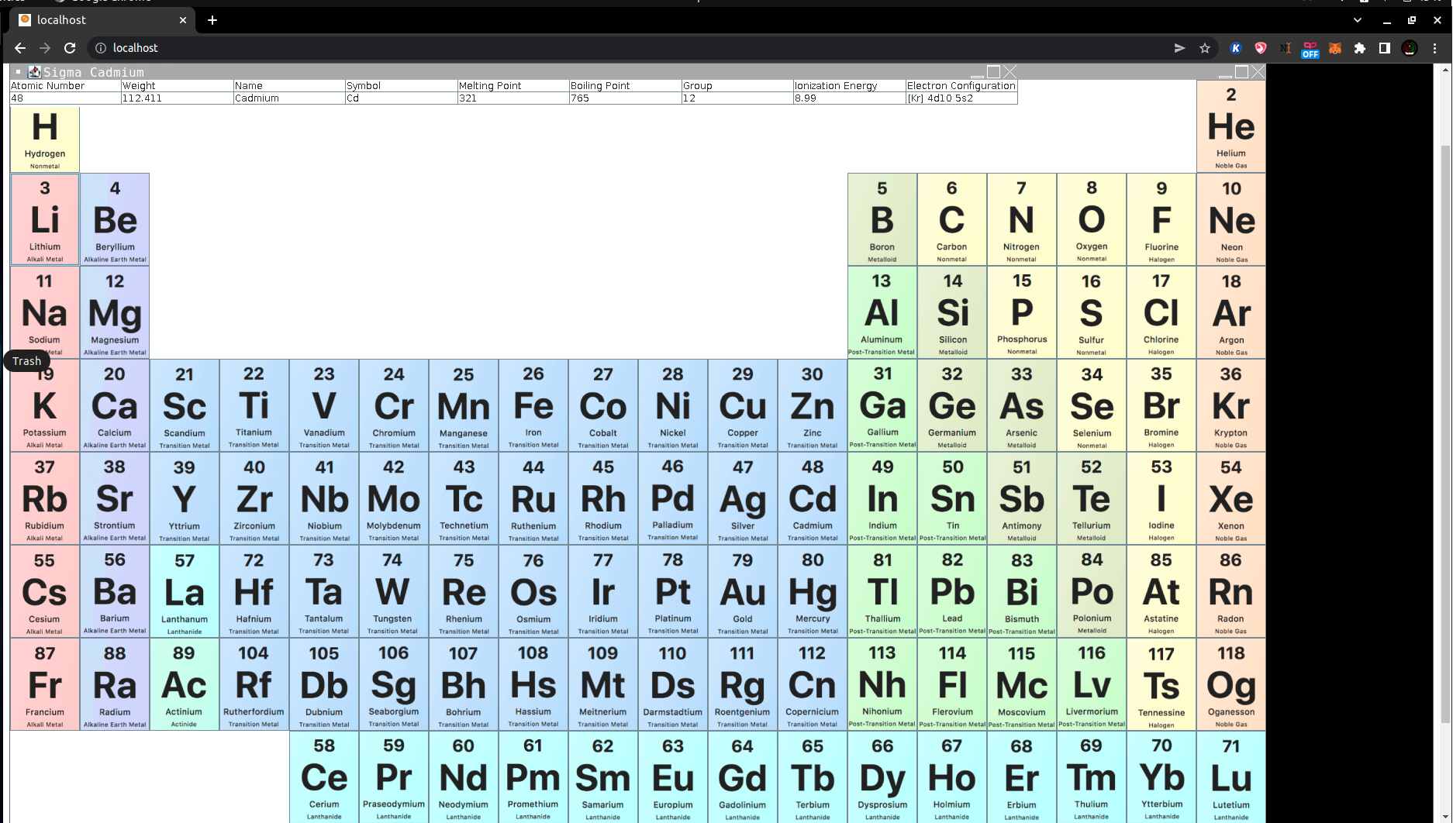Toggle the OFF ad-block extension
This screenshot has width=1453, height=823.
(x=1310, y=48)
